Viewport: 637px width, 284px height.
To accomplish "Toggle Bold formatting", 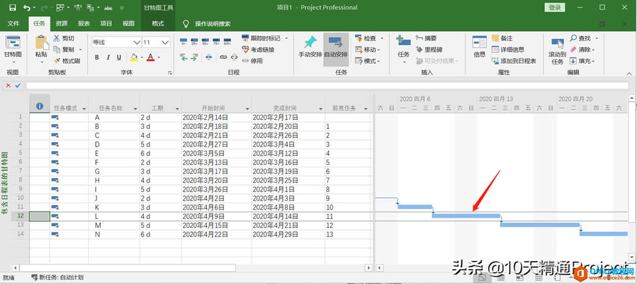I will [97, 57].
